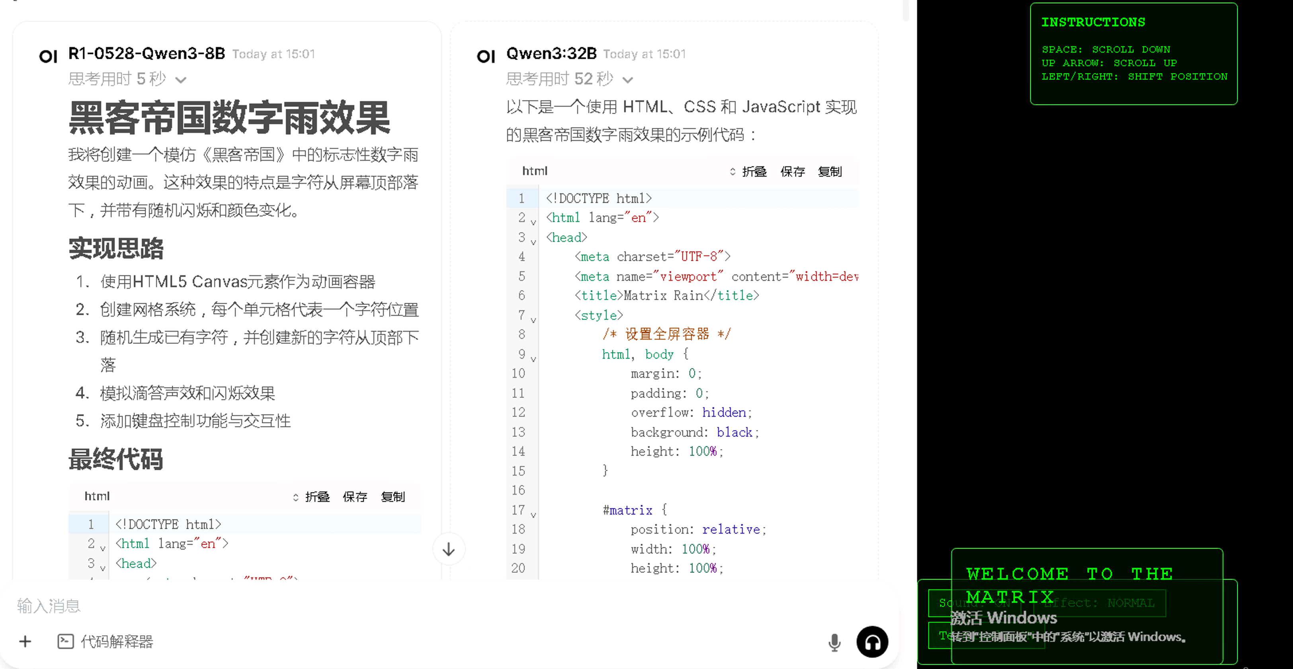Screen dimensions: 1293x669
Task: Click the microphone icon for voice input
Action: tap(835, 642)
